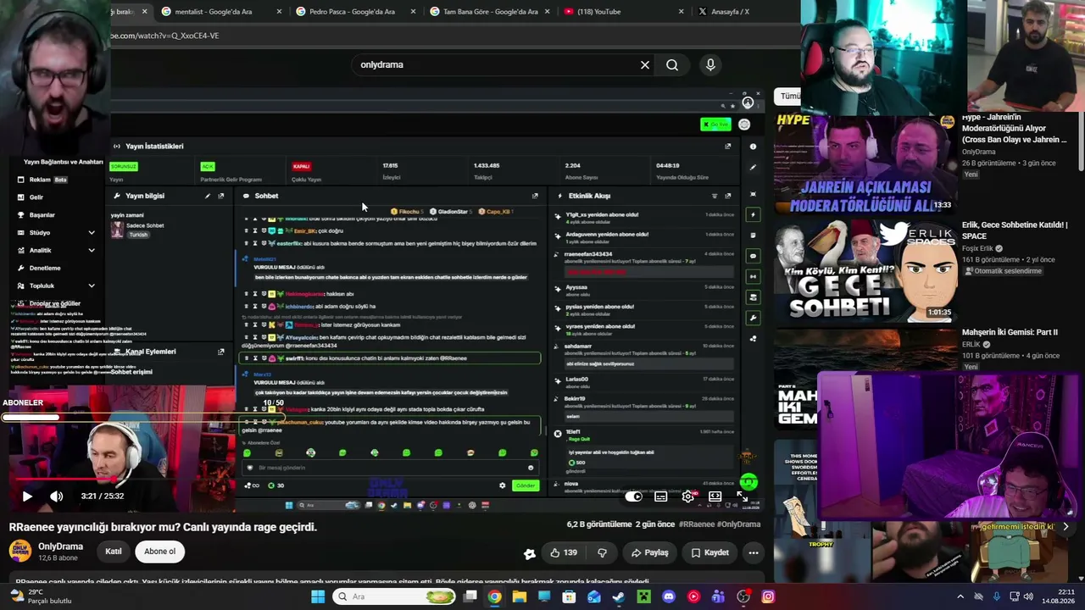Viewport: 1085px width, 610px height.
Task: Open Google Chrome from taskbar
Action: [x=495, y=596]
